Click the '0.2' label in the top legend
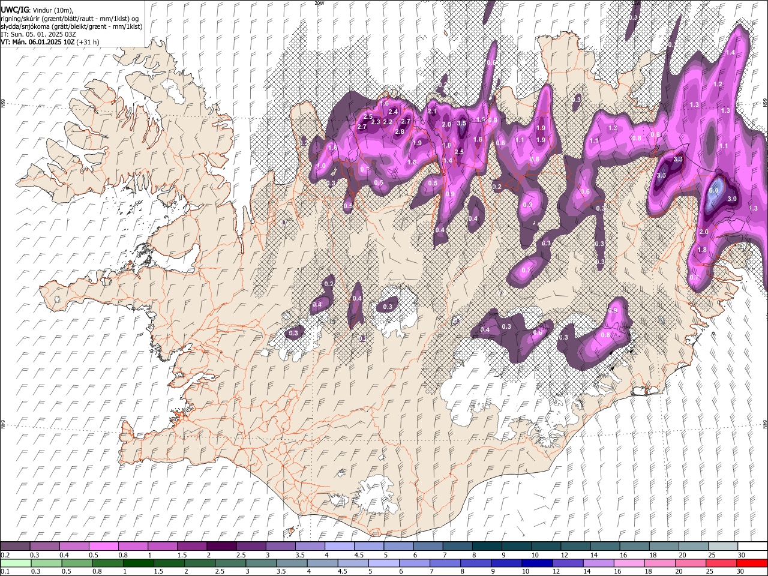 click(x=5, y=555)
